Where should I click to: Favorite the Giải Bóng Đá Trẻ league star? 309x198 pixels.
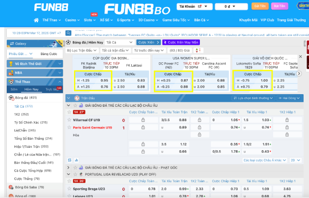(x=75, y=105)
